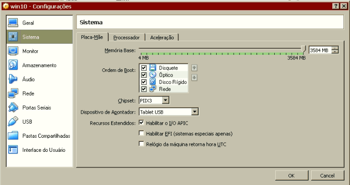The height and width of the screenshot is (185, 350).
Task: Click the Sistema chip icon in sidebar
Action: click(x=13, y=37)
